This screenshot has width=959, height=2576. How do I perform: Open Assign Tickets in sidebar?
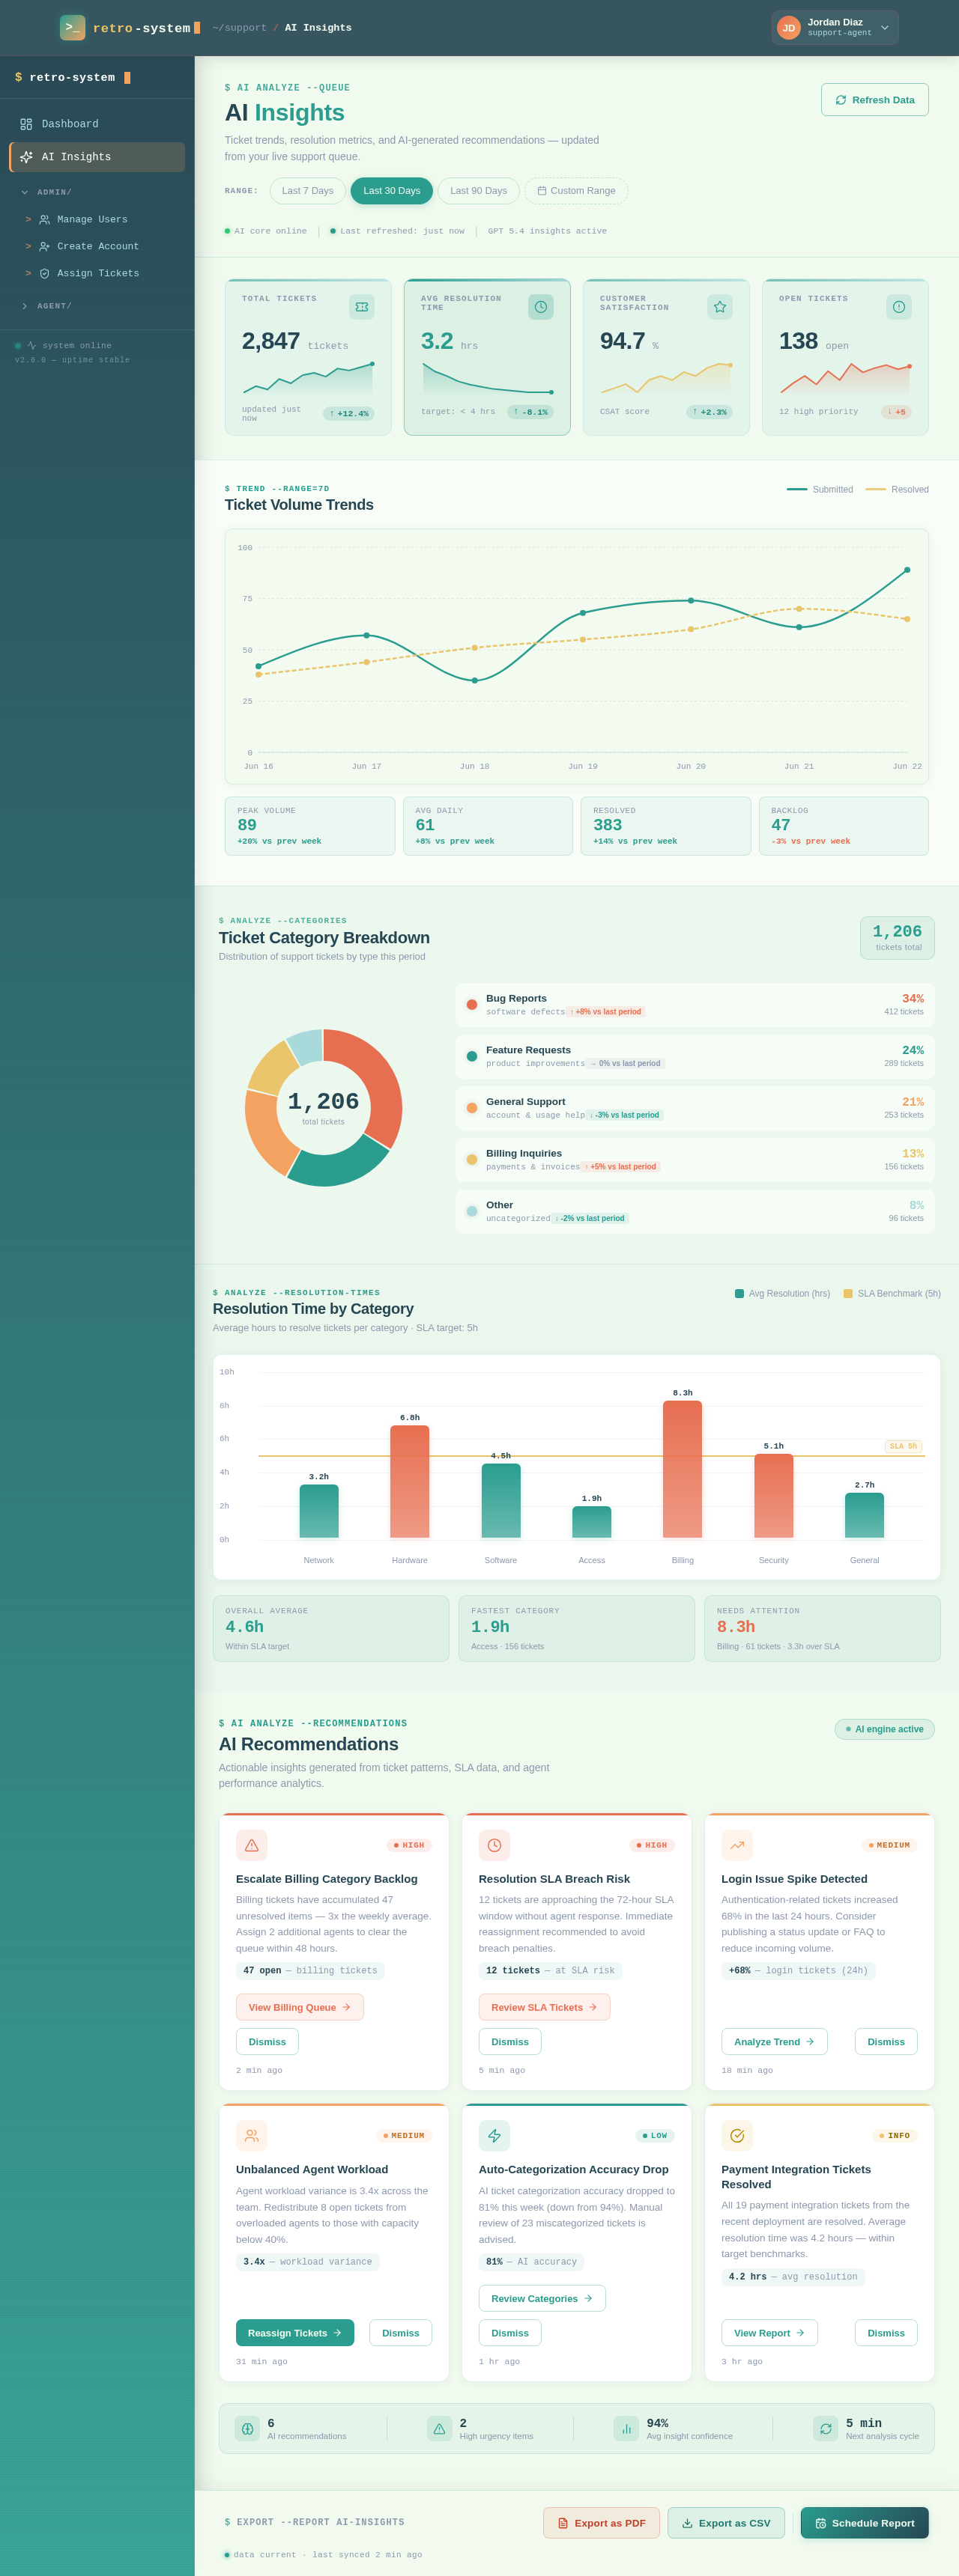tap(97, 273)
